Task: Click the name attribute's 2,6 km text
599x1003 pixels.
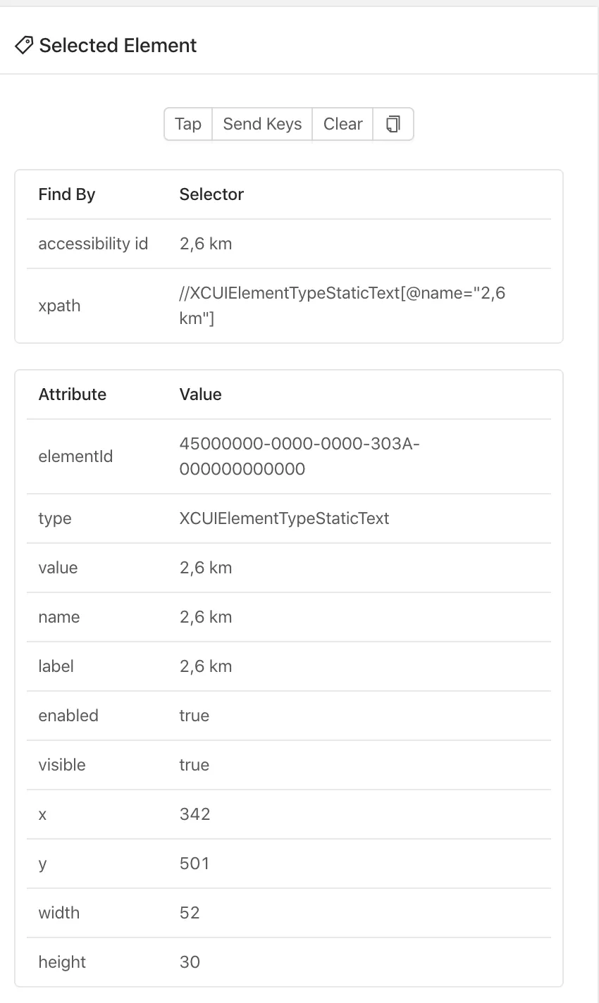Action: (206, 617)
